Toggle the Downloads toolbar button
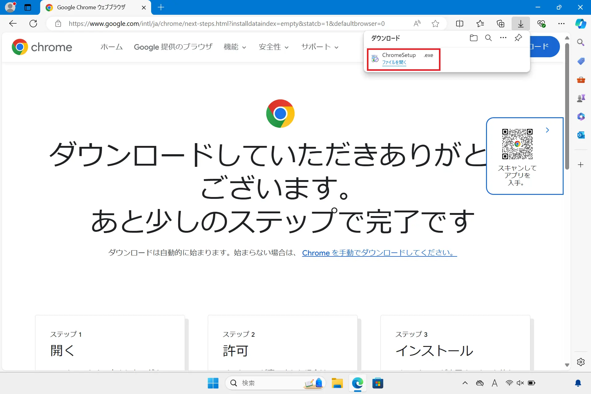The width and height of the screenshot is (591, 394). 521,23
